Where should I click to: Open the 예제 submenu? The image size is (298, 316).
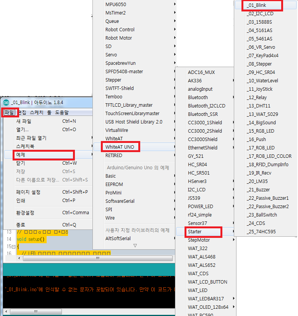tap(49, 155)
